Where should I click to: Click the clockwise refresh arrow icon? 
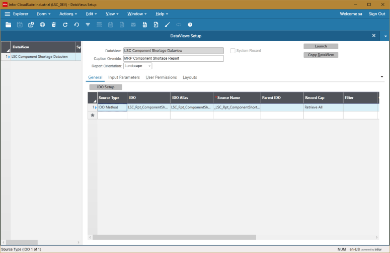click(65, 25)
